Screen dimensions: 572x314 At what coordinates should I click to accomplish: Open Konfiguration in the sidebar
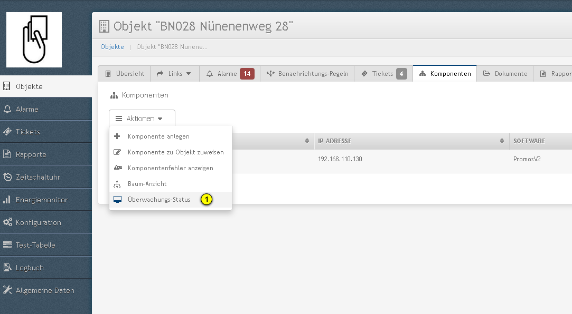pos(46,222)
